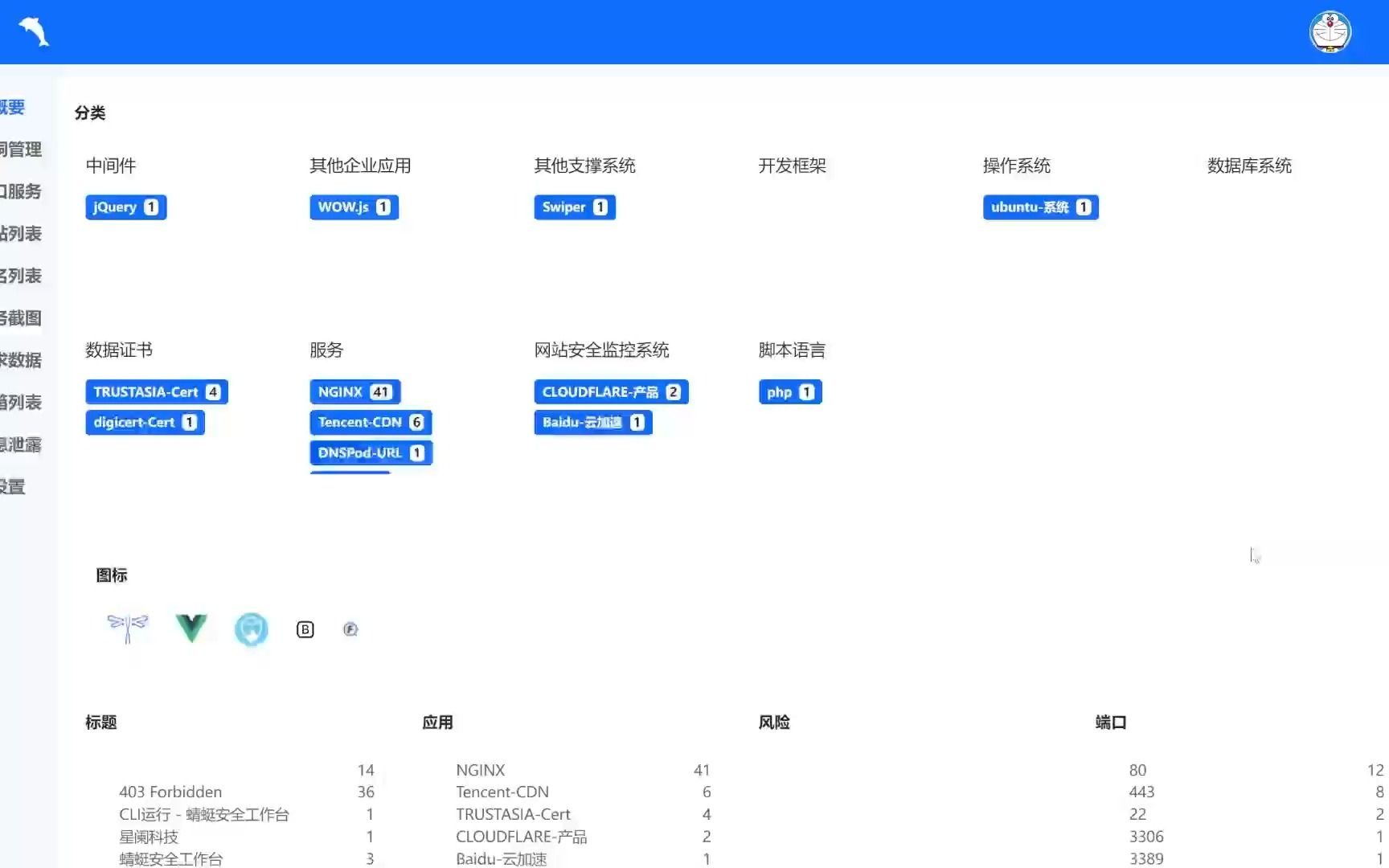Click the 脚本语言 category heading
1389x868 pixels.
click(793, 350)
